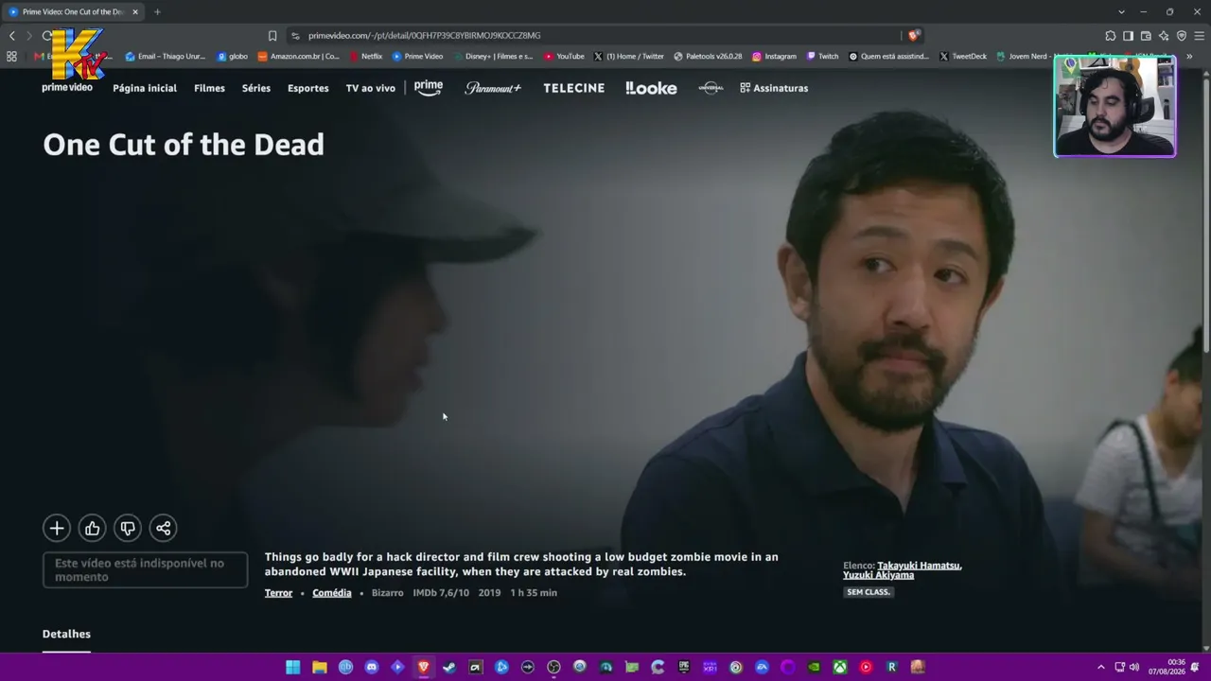Image resolution: width=1211 pixels, height=681 pixels.
Task: Open the Disney+ bookmark
Action: pyautogui.click(x=493, y=57)
